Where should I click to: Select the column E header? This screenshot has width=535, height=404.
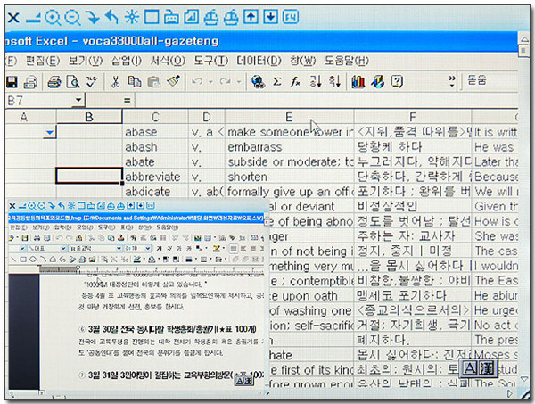click(x=289, y=117)
